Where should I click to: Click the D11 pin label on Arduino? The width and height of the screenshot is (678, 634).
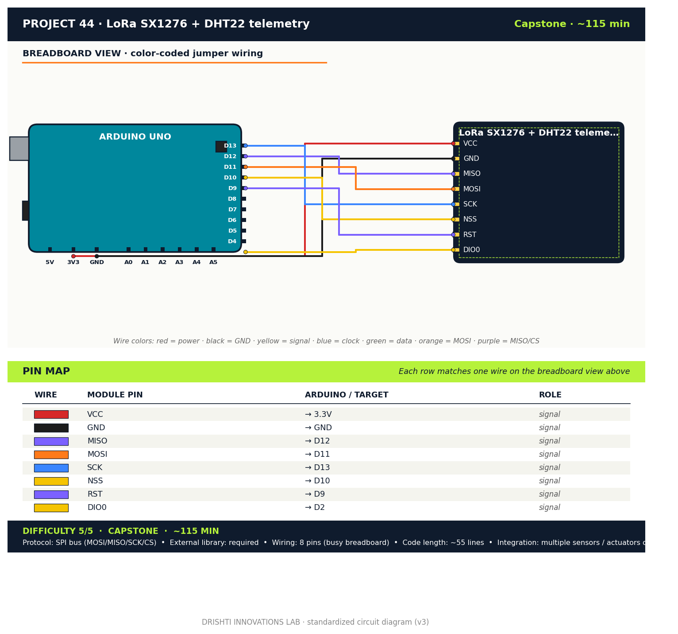(230, 167)
